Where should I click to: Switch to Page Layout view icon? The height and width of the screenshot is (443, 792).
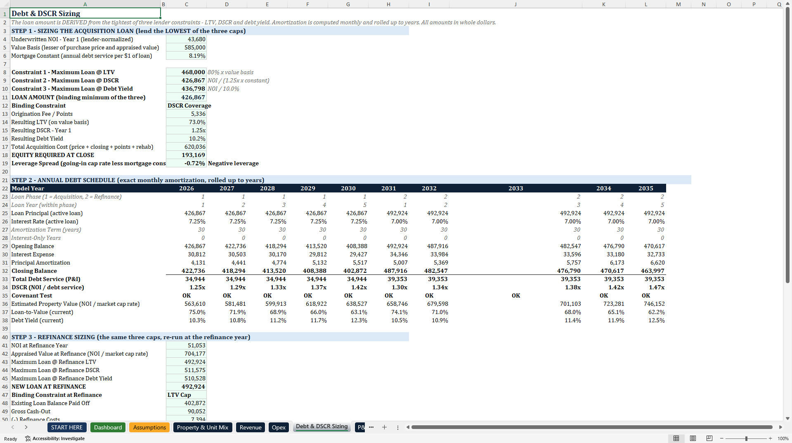click(x=693, y=438)
